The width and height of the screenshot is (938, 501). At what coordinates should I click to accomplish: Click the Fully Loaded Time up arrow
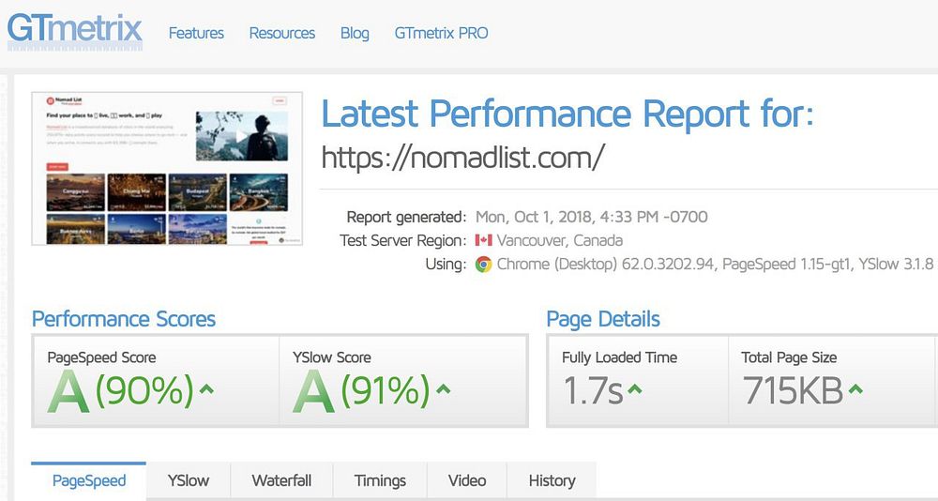pyautogui.click(x=634, y=389)
